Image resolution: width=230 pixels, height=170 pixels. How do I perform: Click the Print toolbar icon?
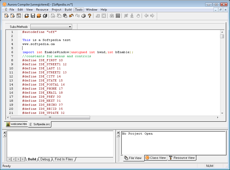pyautogui.click(x=83, y=16)
